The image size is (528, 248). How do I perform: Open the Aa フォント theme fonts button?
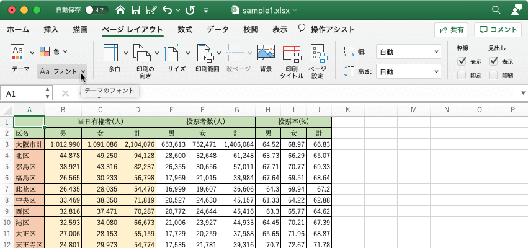tap(62, 71)
